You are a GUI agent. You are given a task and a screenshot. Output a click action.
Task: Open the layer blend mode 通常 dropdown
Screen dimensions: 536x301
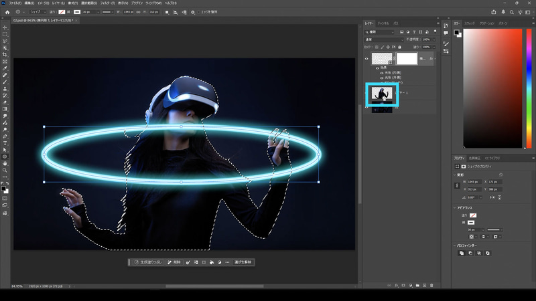click(x=384, y=39)
